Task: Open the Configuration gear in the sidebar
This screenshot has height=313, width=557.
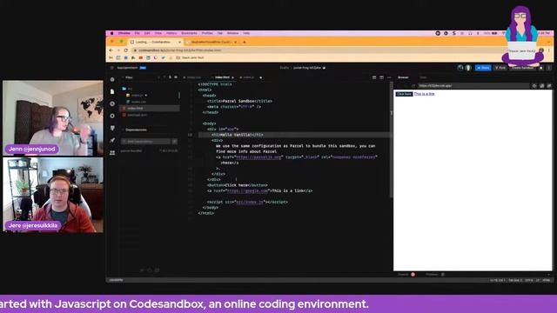Action: [112, 116]
